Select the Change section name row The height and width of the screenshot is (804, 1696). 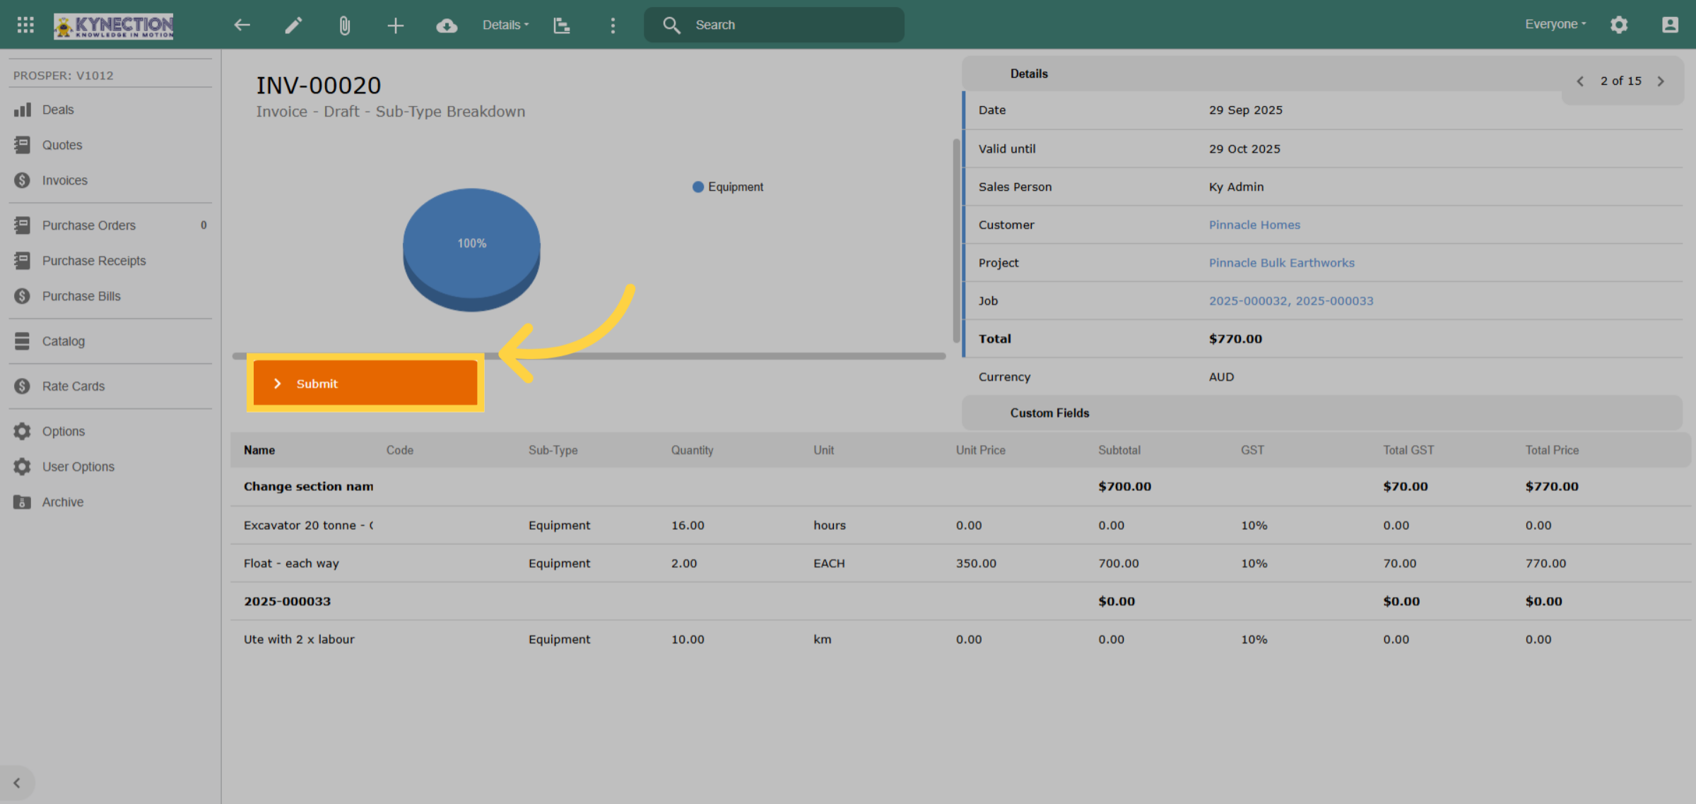tap(960, 487)
